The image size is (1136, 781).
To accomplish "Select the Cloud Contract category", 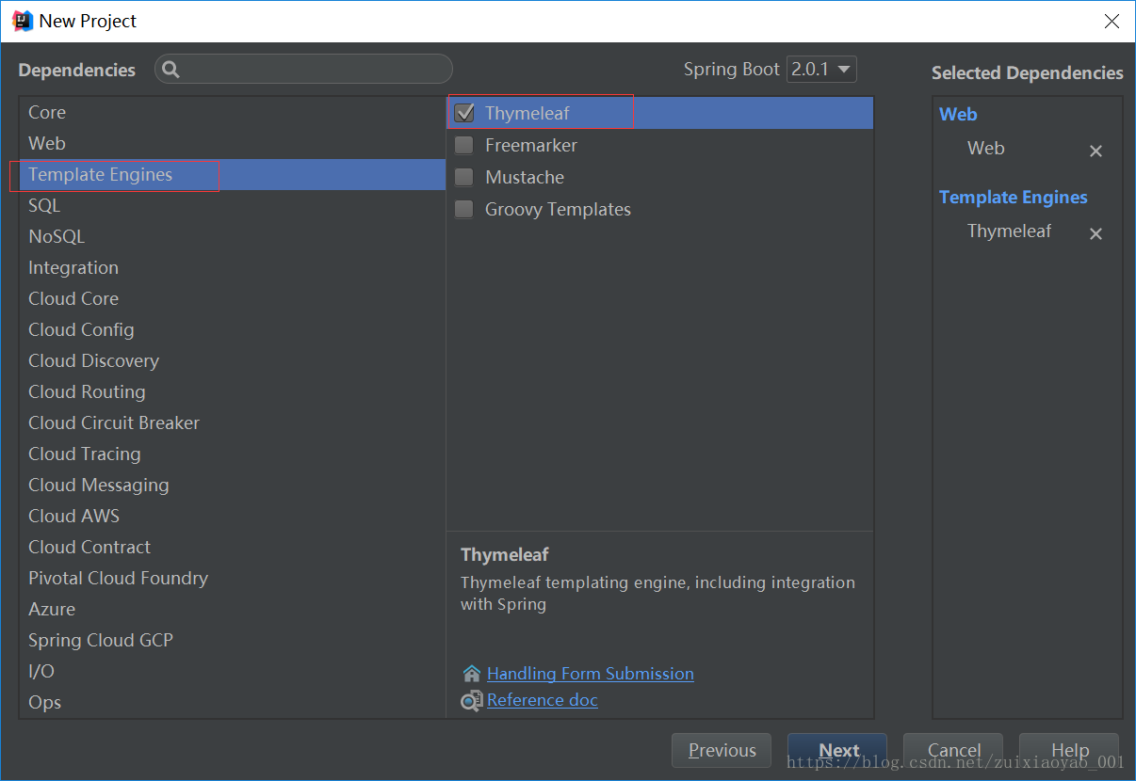I will (x=232, y=547).
